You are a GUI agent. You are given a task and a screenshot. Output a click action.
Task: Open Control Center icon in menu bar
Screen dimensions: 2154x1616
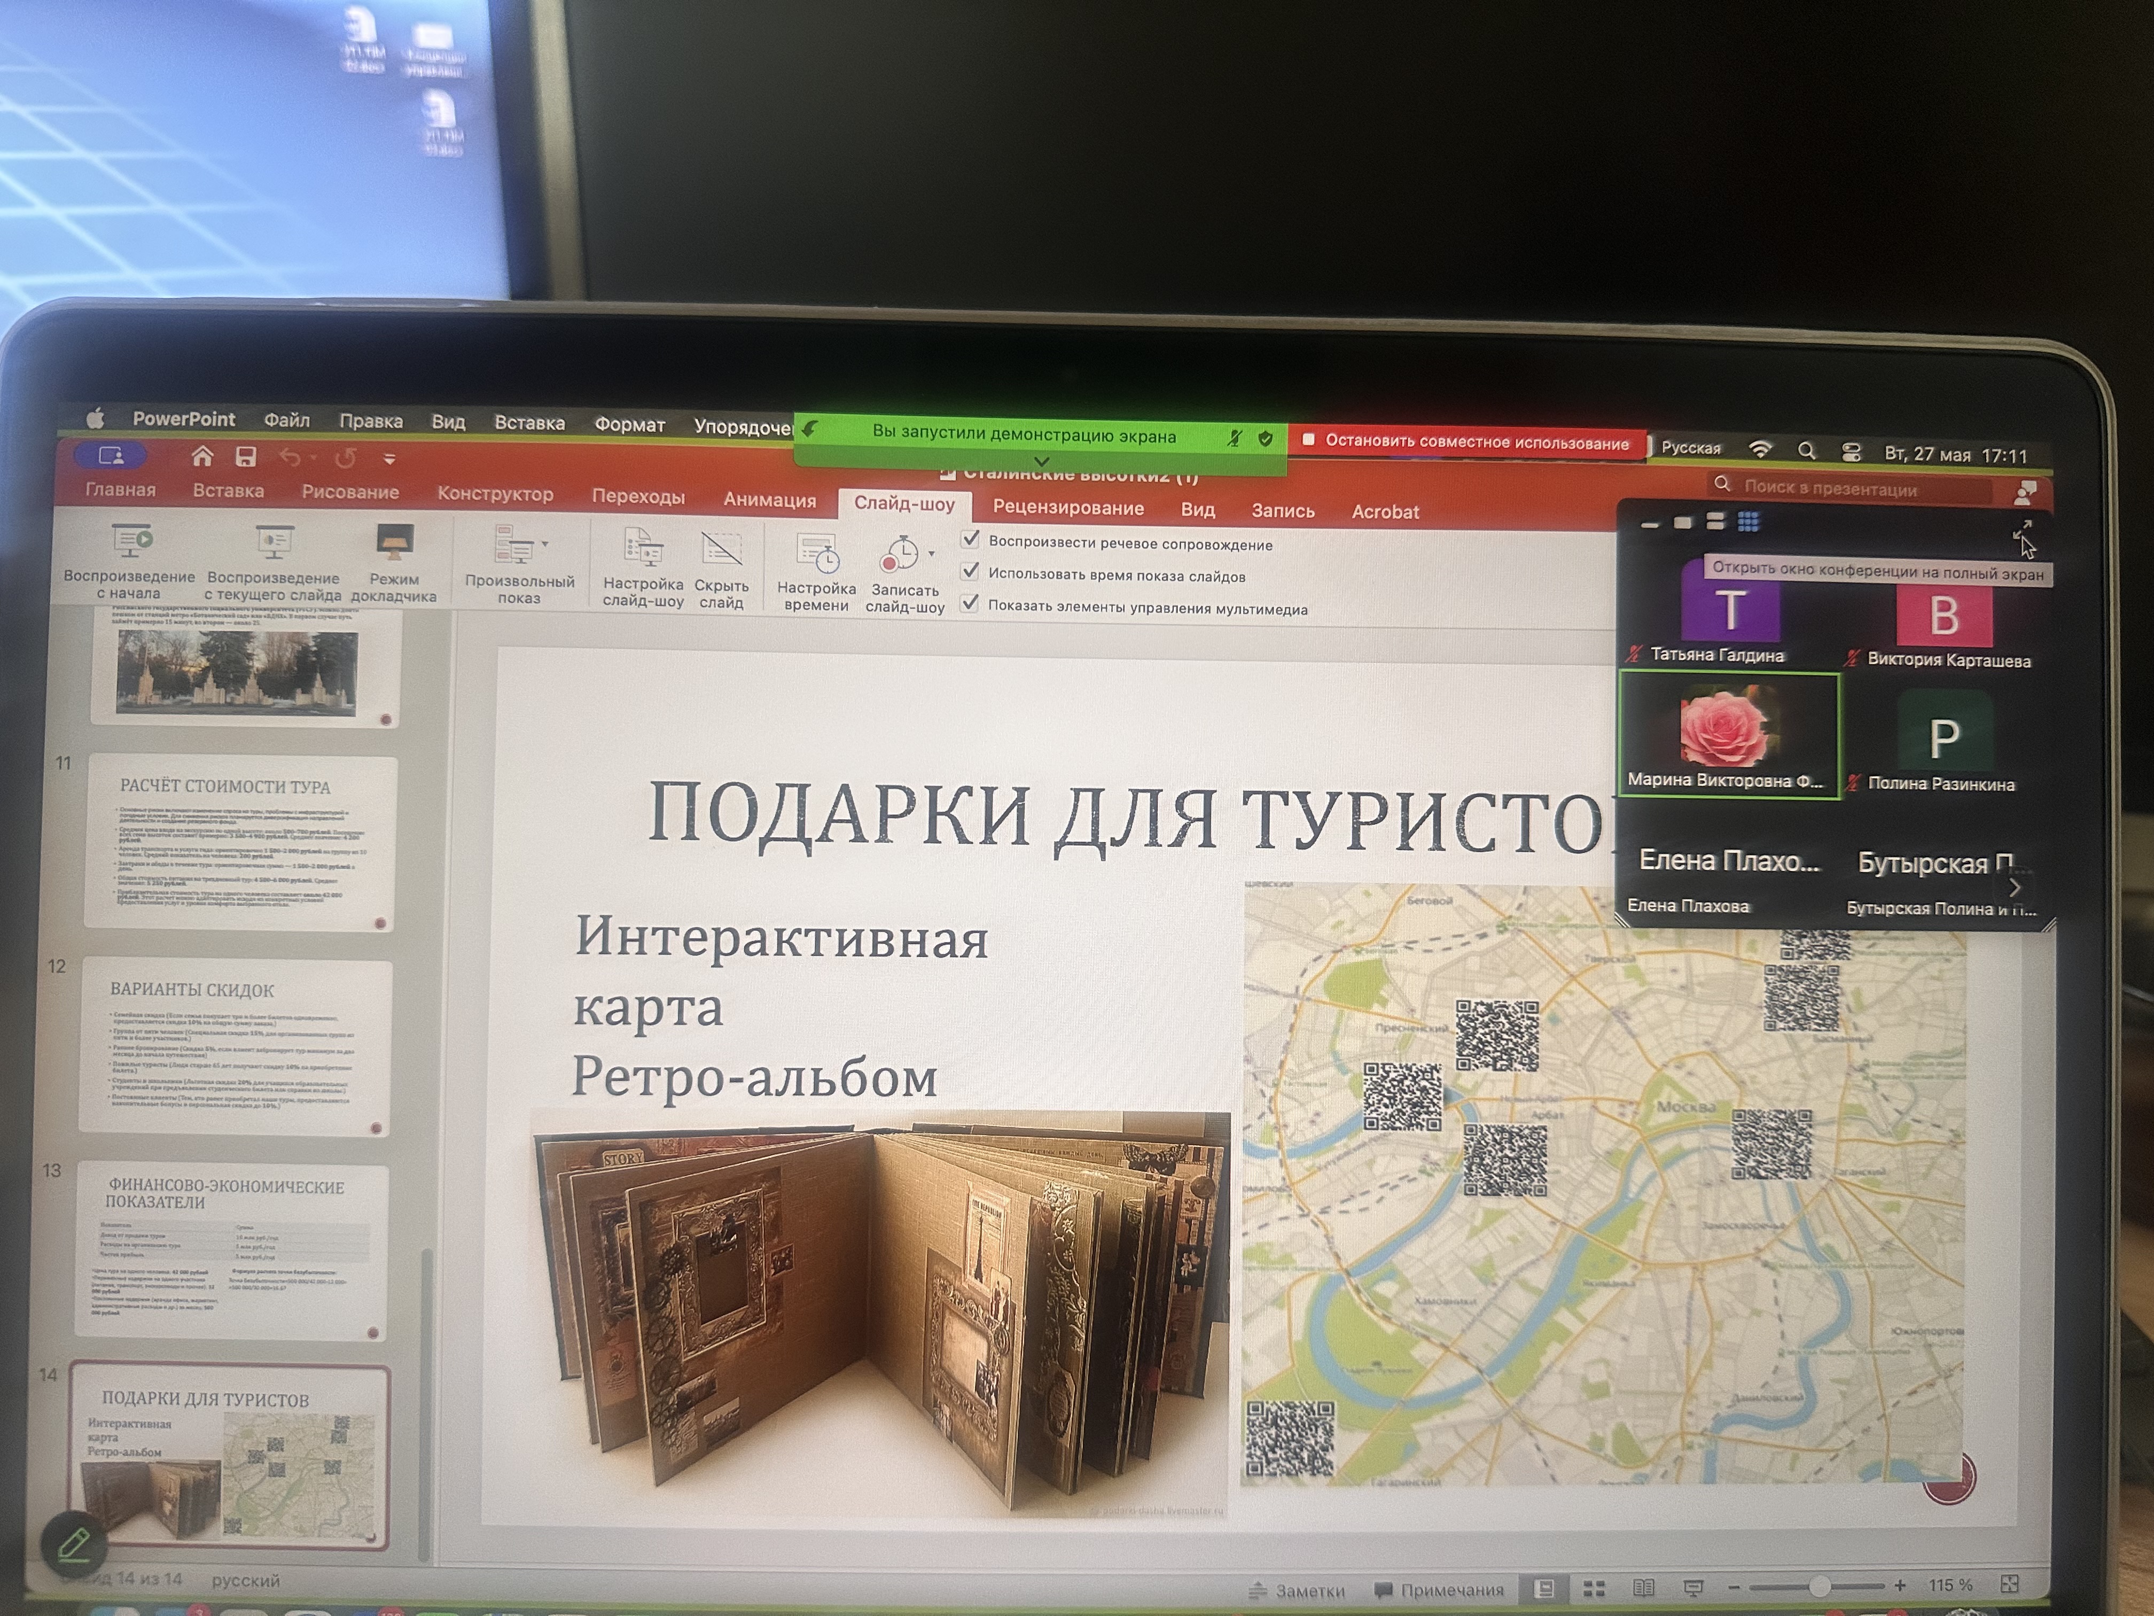[x=1851, y=452]
